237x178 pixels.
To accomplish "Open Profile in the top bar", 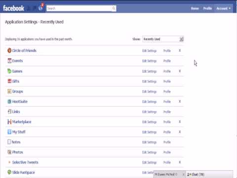I will point(207,8).
